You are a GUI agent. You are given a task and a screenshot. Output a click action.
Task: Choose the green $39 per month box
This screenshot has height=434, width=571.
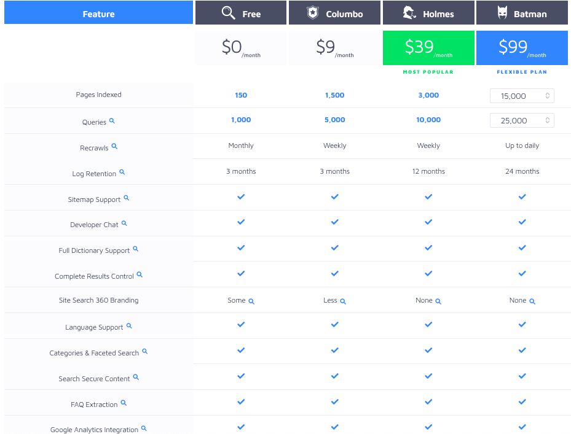tap(428, 48)
